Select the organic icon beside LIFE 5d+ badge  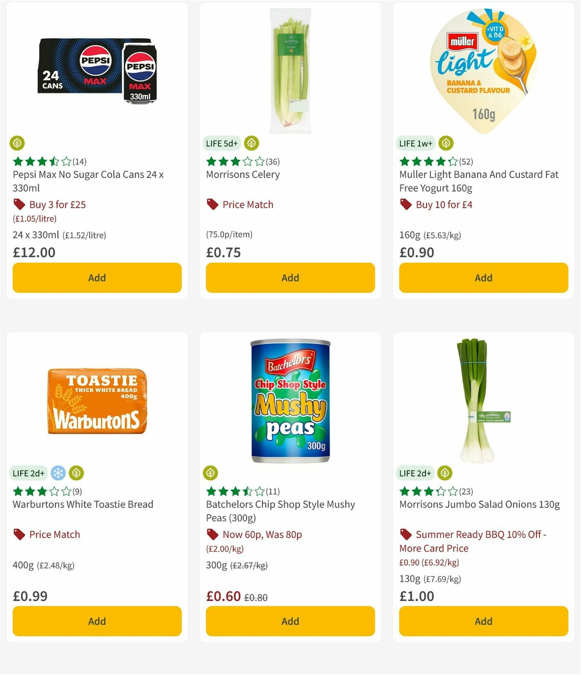click(x=252, y=143)
